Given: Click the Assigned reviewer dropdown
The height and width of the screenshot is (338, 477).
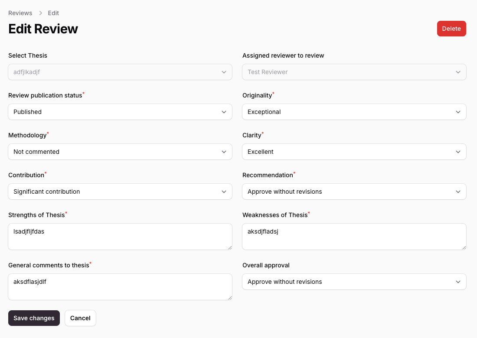Looking at the screenshot, I should (354, 72).
